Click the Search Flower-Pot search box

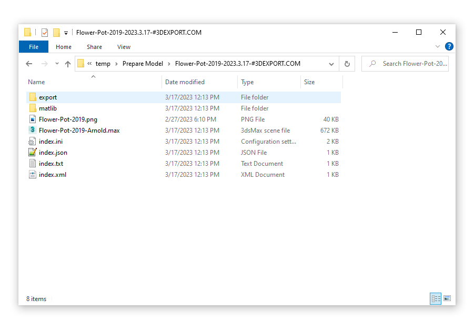point(405,64)
